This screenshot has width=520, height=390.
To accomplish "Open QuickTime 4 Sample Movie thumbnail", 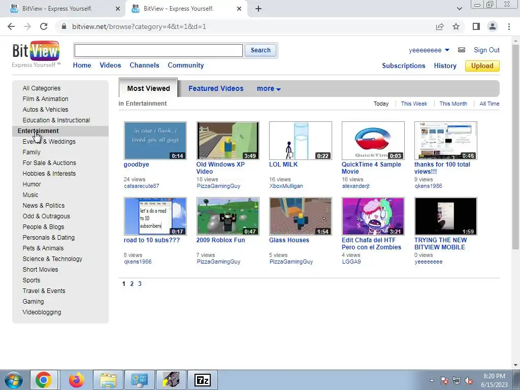I will point(373,141).
